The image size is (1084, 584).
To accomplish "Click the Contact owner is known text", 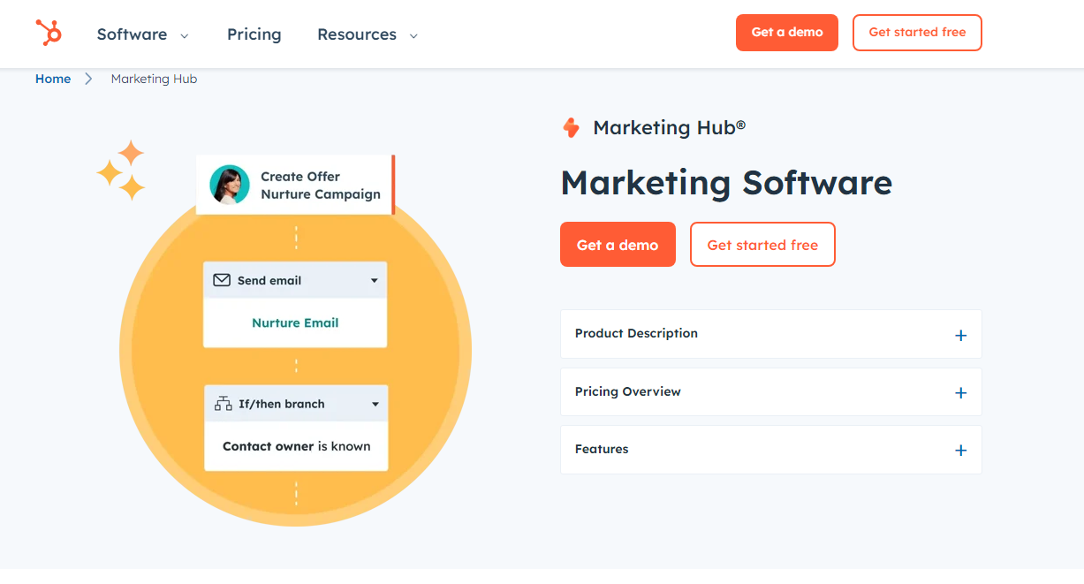I will click(x=297, y=446).
